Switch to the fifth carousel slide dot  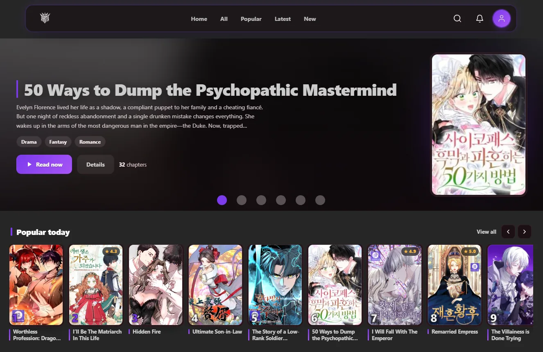301,200
